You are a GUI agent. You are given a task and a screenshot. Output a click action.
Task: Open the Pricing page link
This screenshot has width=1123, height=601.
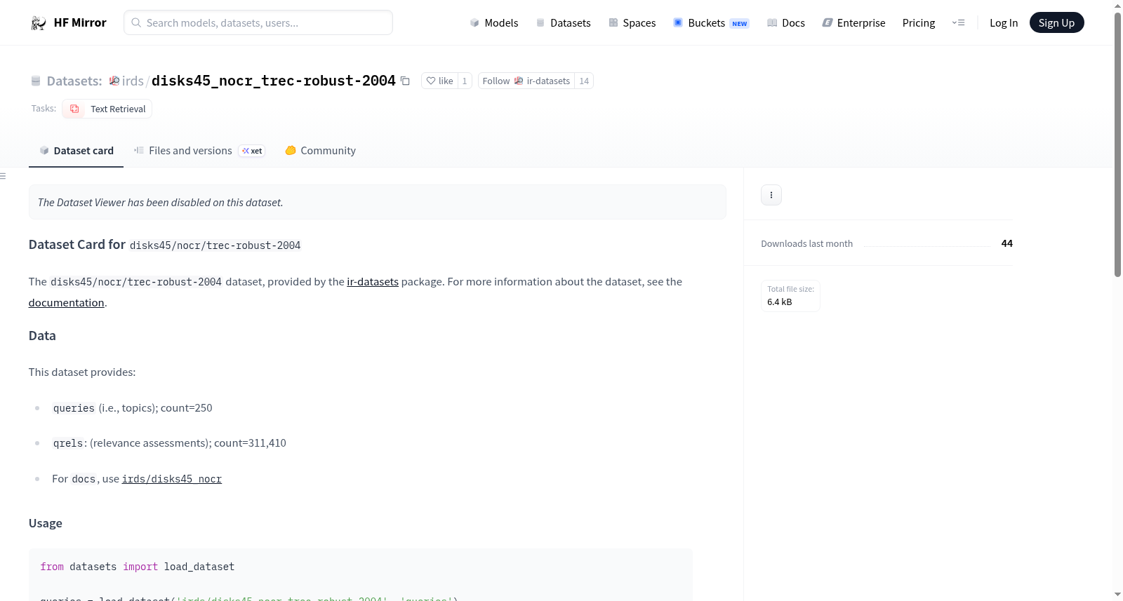tap(919, 23)
